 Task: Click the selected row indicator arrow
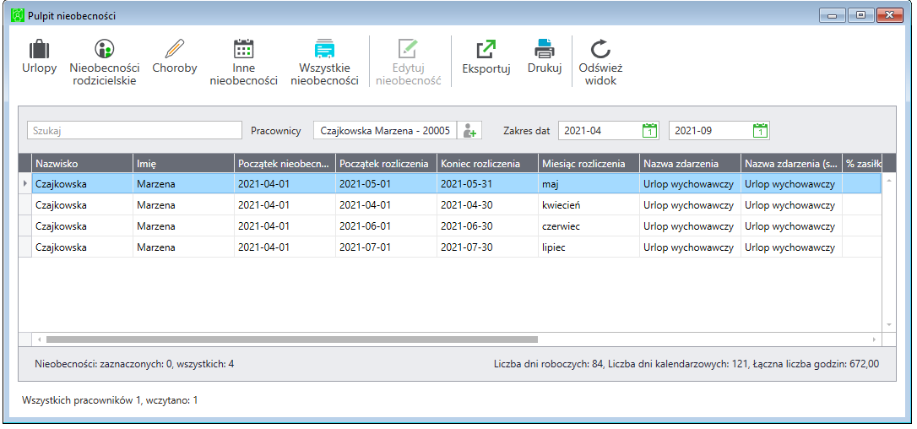[x=25, y=184]
